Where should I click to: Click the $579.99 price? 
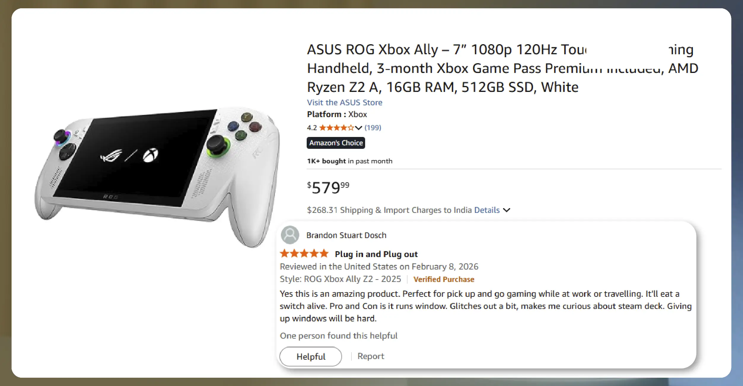pyautogui.click(x=328, y=187)
